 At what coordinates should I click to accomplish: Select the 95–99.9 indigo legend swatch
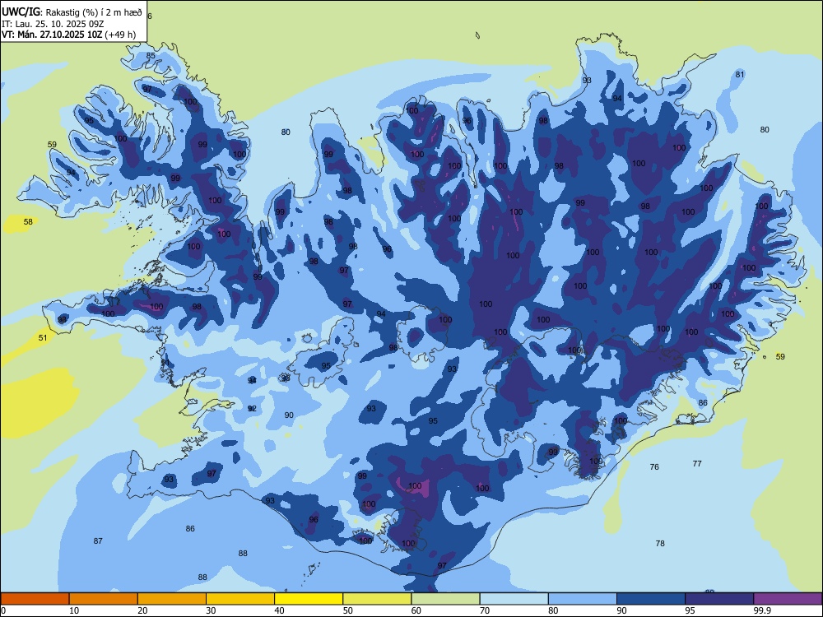tap(719, 599)
